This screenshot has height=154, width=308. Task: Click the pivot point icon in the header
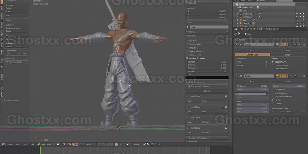(64, 144)
